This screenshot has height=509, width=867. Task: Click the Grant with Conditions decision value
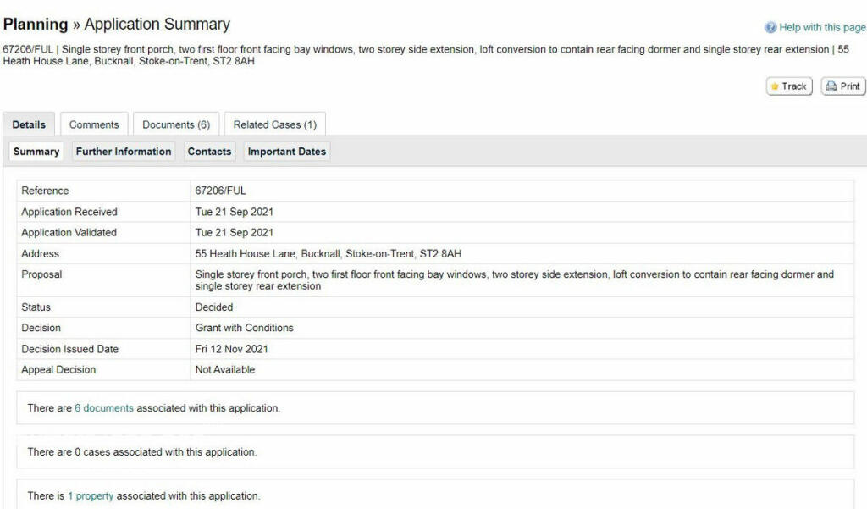pos(244,328)
